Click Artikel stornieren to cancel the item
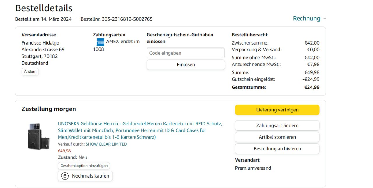Screen dimensions: 373x188 pyautogui.click(x=277, y=137)
